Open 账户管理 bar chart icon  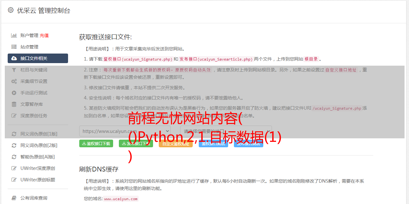click(14, 35)
